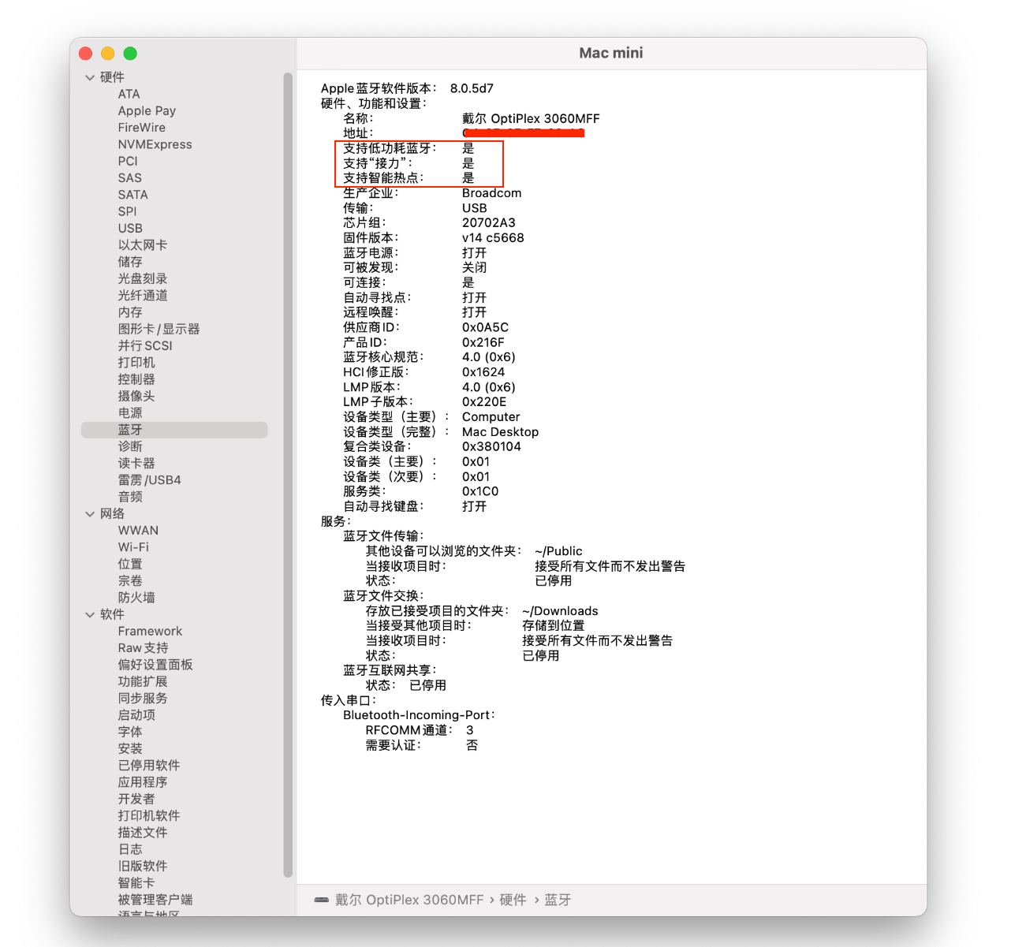The image size is (1011, 947).
Task: Select 并行 SCSI in the sidebar
Action: click(145, 345)
